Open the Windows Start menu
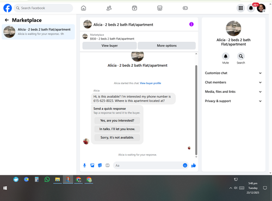The width and height of the screenshot is (272, 201). tap(5, 188)
